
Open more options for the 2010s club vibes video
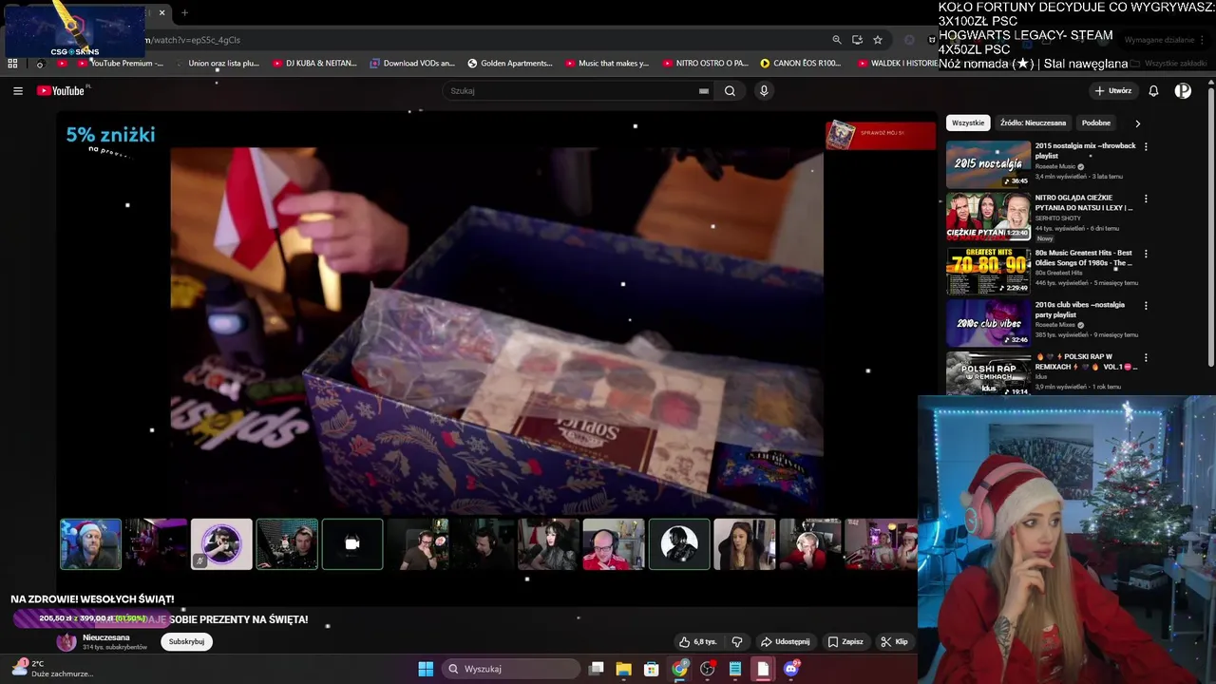[1146, 306]
